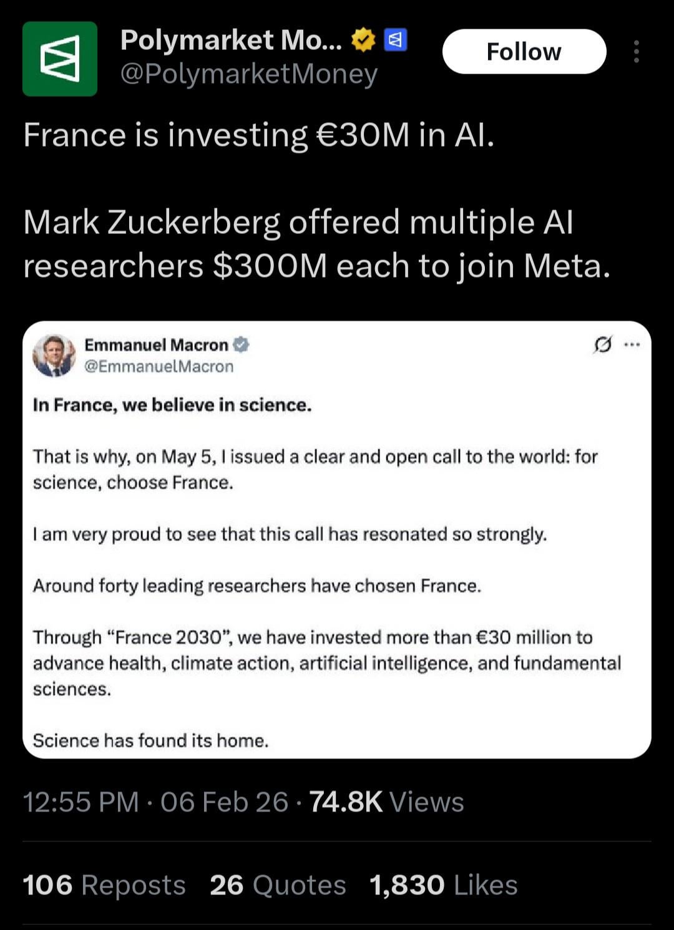This screenshot has height=930, width=674.
Task: Show the 106 Reposts list
Action: tap(104, 885)
